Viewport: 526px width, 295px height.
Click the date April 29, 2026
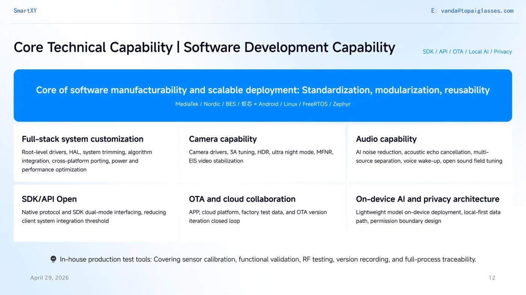[50, 278]
